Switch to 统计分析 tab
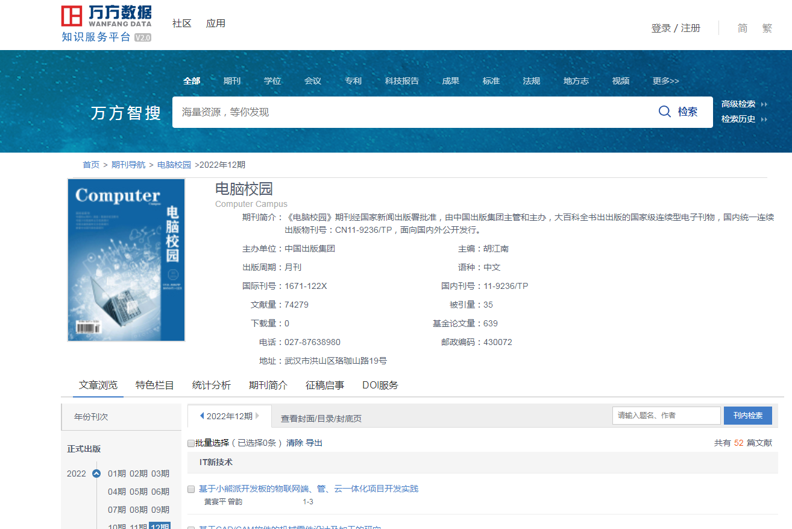This screenshot has height=529, width=792. [x=212, y=385]
